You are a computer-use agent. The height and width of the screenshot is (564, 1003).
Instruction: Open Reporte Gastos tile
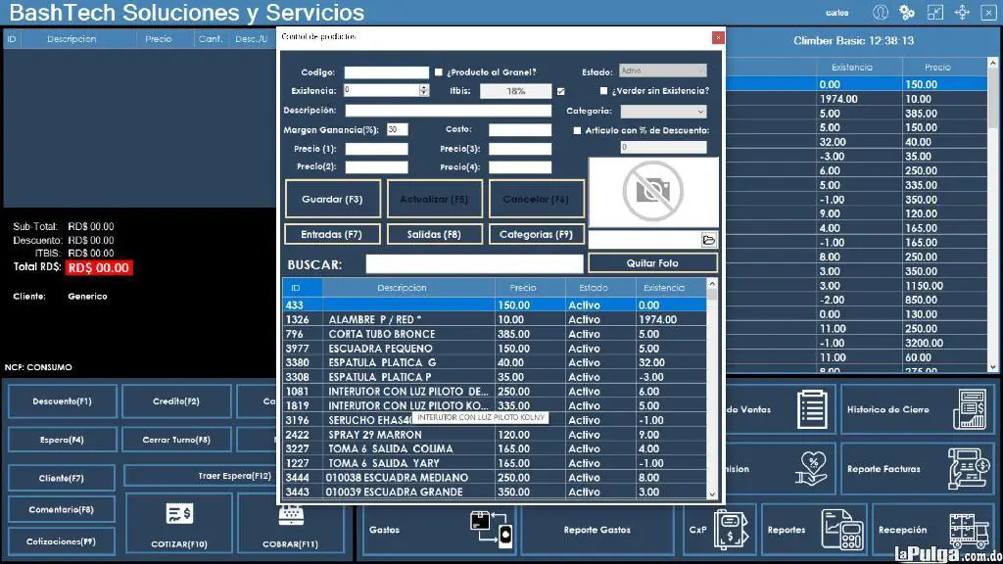coord(597,530)
